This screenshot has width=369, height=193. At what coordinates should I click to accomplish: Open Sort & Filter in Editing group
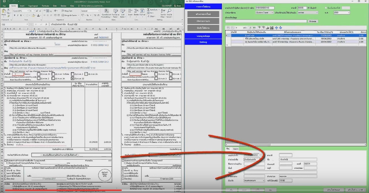pos(163,13)
